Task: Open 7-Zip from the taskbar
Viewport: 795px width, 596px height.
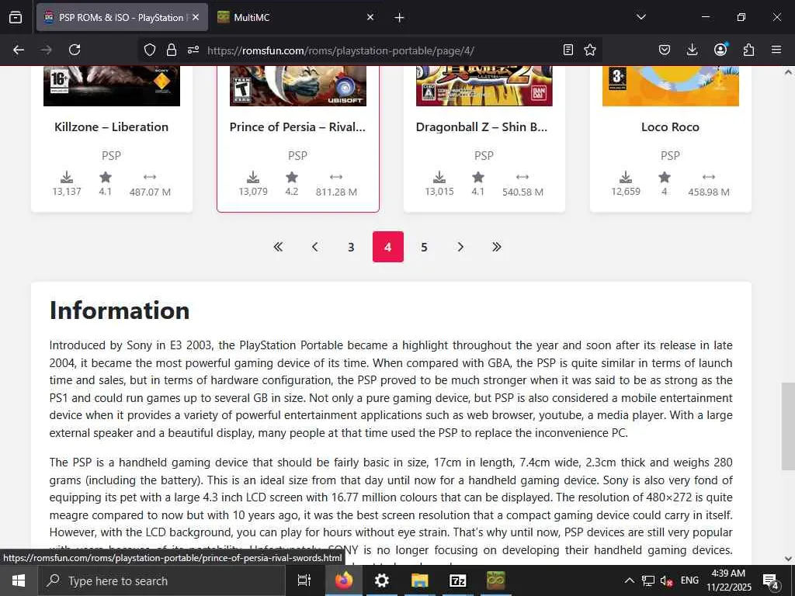Action: [458, 580]
